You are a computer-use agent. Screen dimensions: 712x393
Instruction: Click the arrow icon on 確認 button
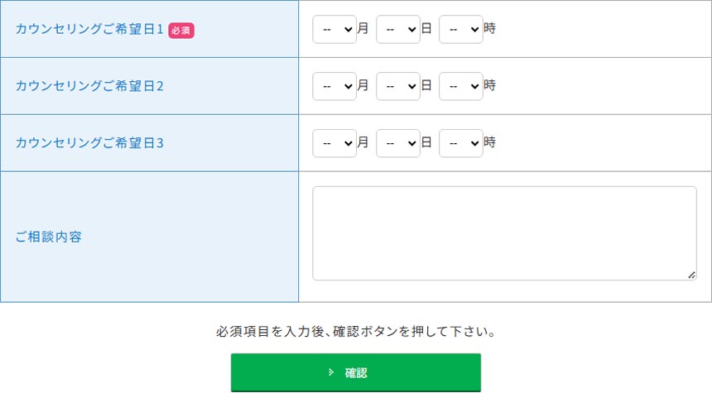click(331, 372)
